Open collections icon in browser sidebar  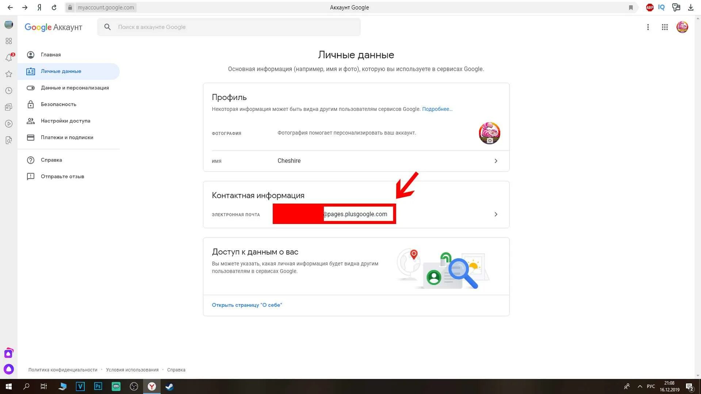(x=9, y=107)
